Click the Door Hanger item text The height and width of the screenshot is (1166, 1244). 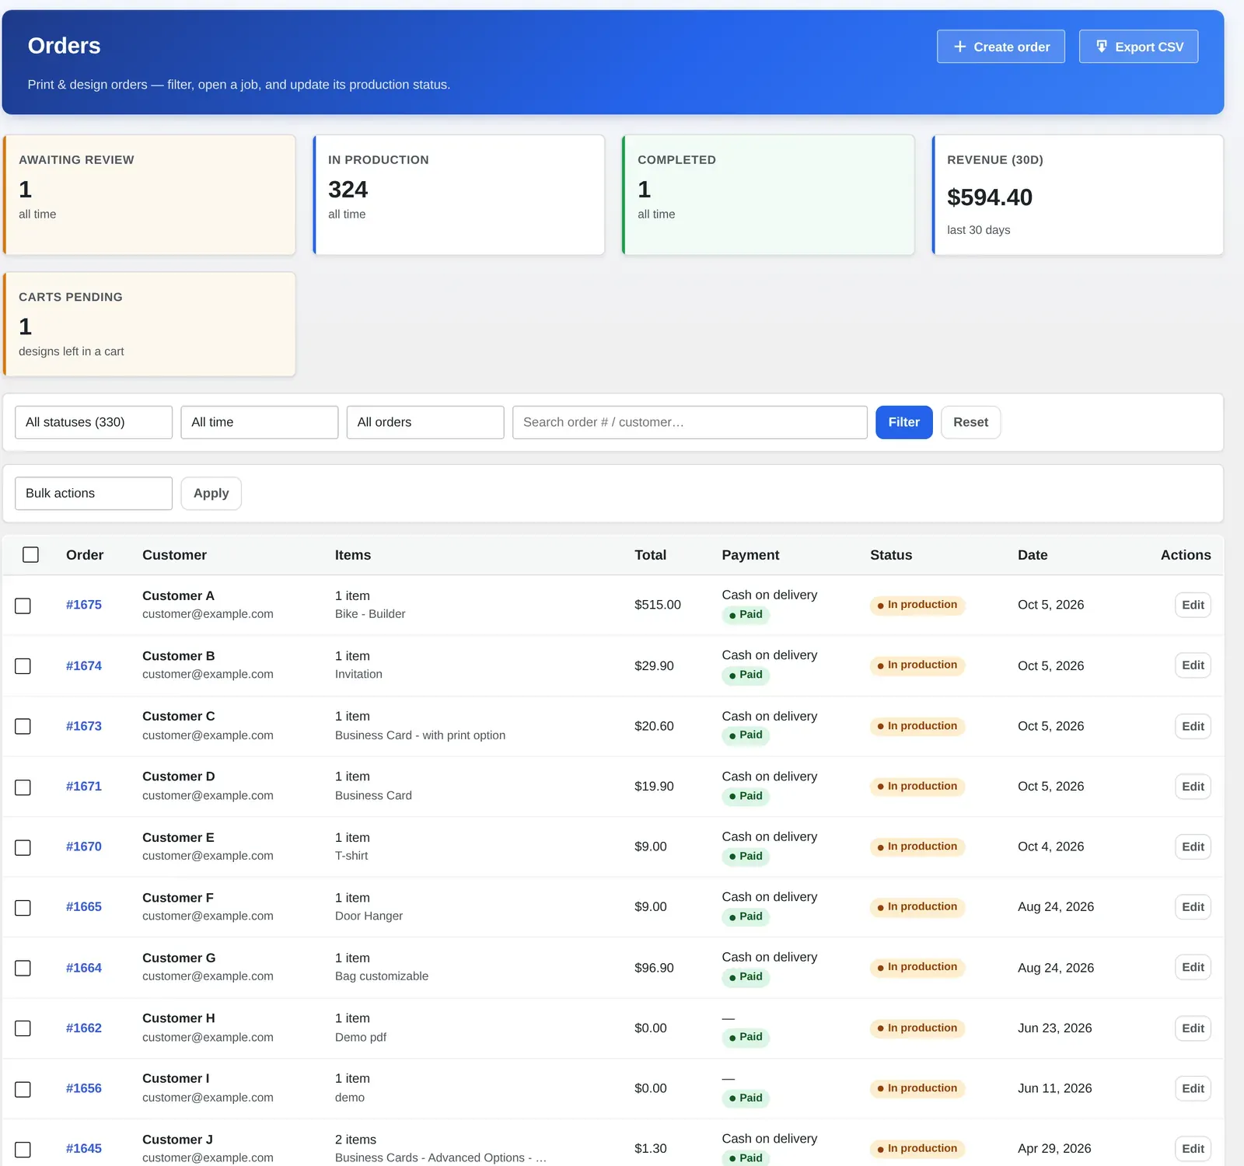click(369, 916)
